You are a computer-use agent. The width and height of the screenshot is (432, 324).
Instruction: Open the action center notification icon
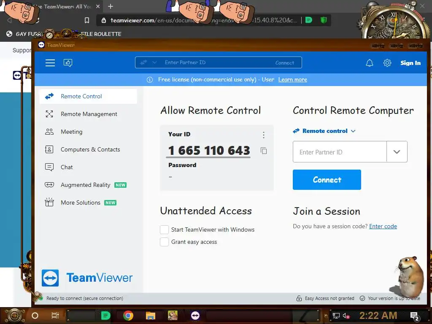(x=414, y=316)
